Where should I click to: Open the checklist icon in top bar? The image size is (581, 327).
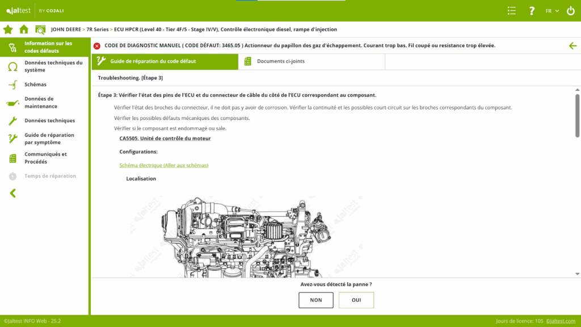pyautogui.click(x=512, y=11)
